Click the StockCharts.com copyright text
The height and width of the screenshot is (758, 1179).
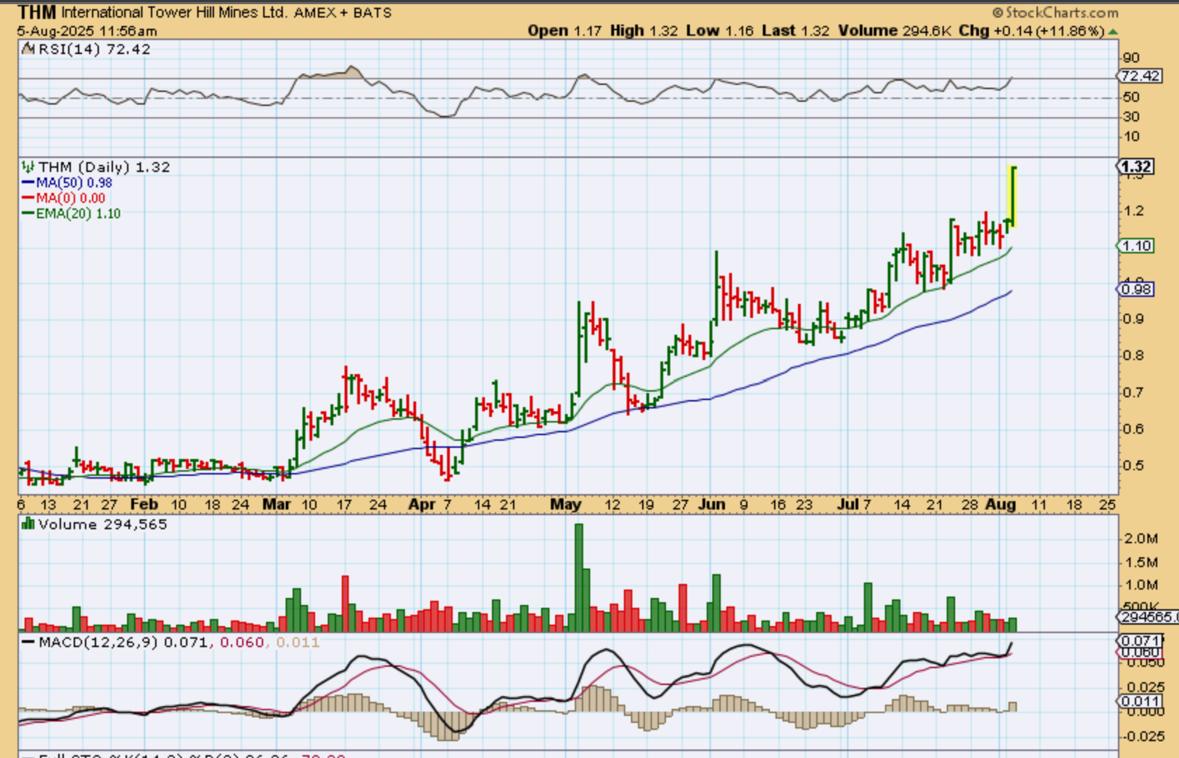1055,12
